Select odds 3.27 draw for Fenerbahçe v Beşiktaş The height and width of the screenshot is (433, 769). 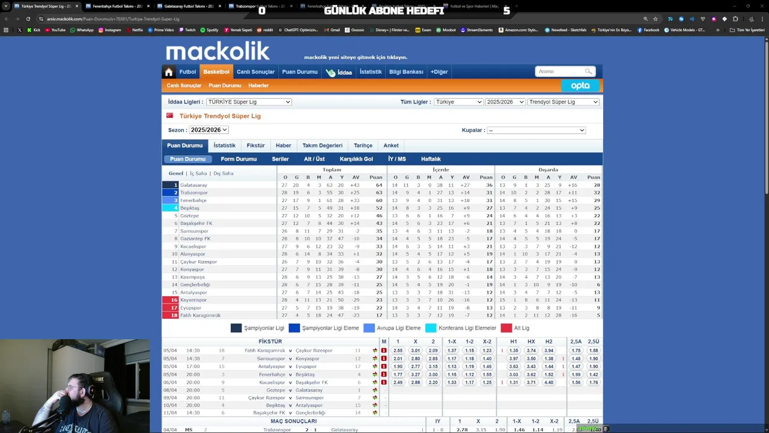tap(415, 375)
